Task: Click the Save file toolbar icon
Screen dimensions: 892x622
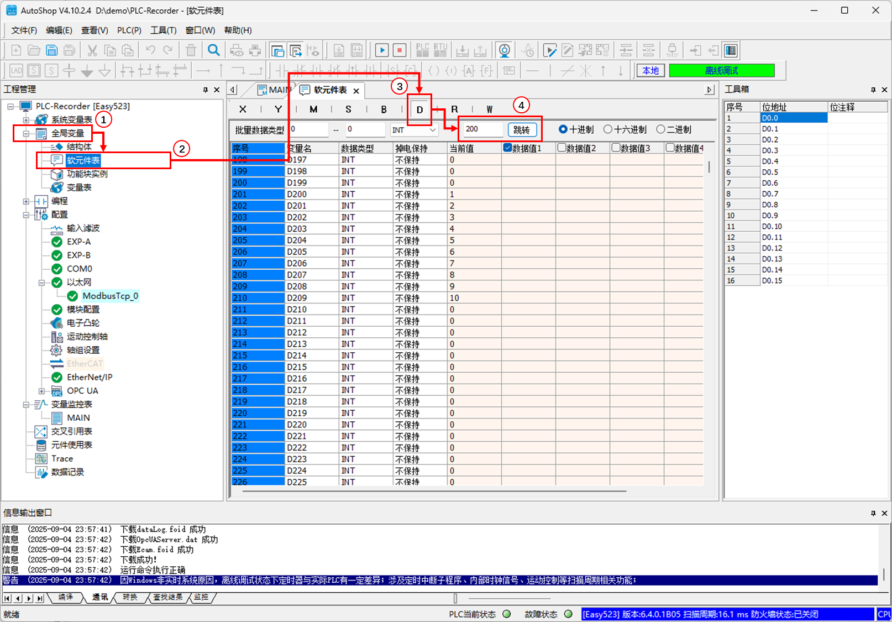Action: click(x=51, y=51)
